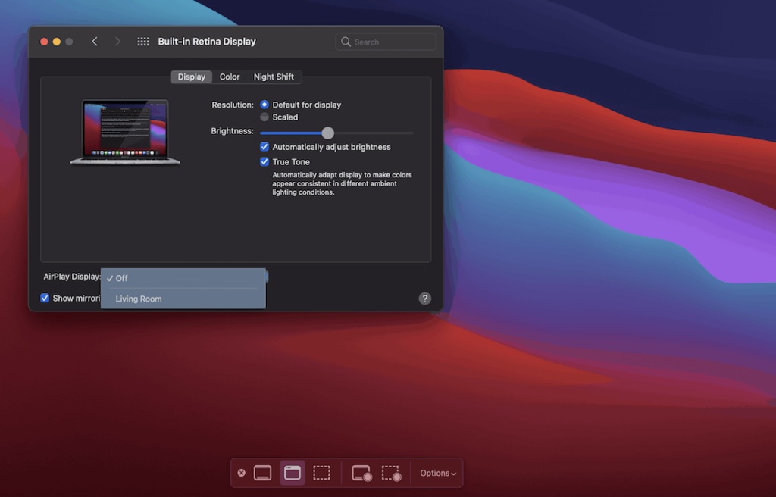Switch to the Color tab
The height and width of the screenshot is (497, 776).
pos(229,77)
